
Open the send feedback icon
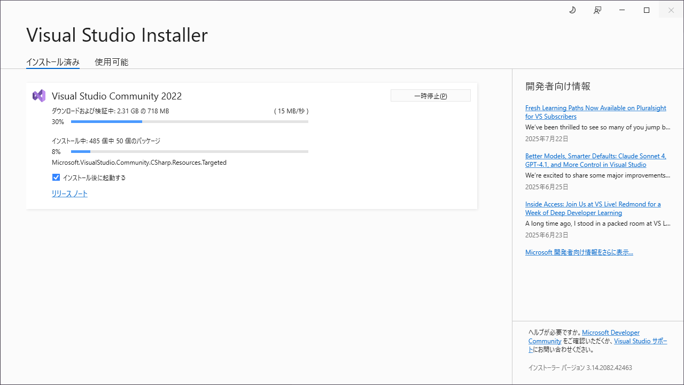tap(597, 10)
